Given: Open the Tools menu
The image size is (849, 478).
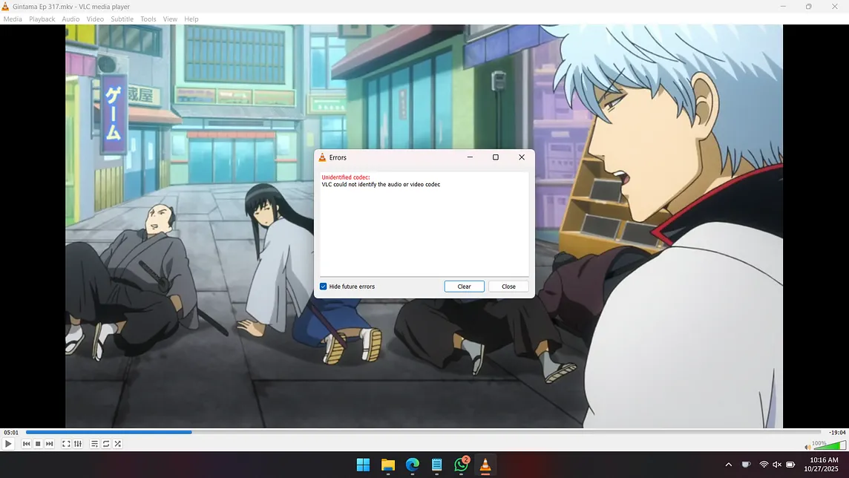Looking at the screenshot, I should [148, 19].
